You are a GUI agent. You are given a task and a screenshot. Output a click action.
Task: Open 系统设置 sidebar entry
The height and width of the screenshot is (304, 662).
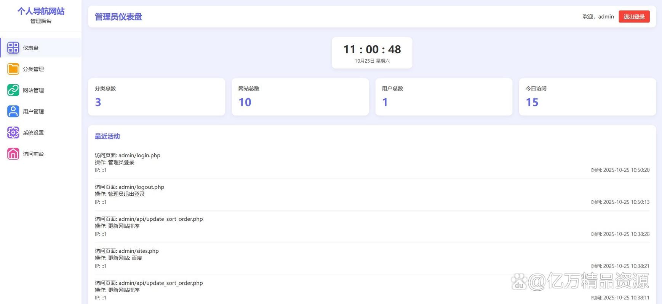point(34,133)
